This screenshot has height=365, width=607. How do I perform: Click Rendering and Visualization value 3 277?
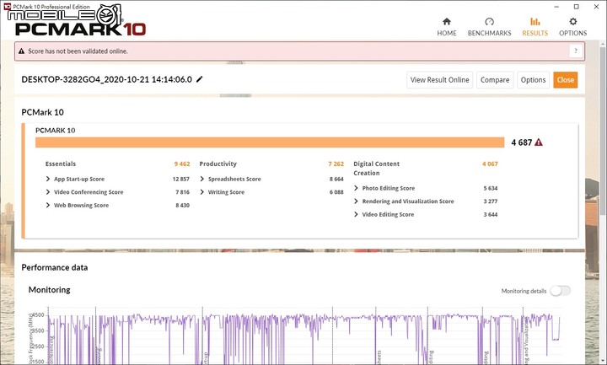pos(491,201)
